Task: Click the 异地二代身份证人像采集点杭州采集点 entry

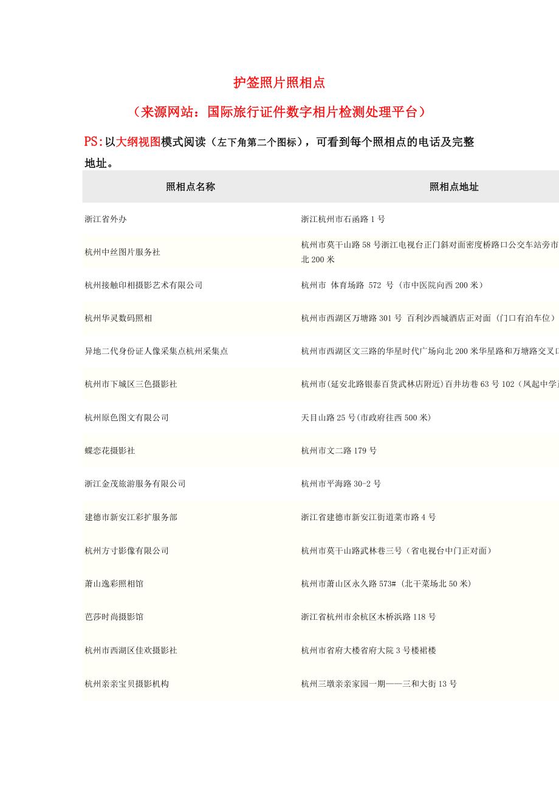Action: coord(156,351)
